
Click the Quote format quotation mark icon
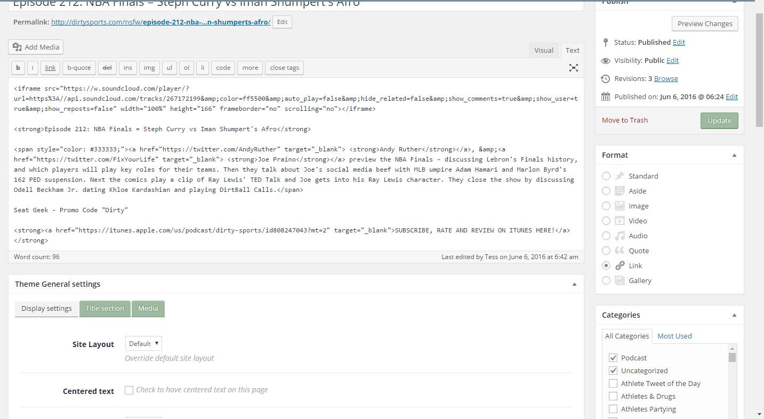pyautogui.click(x=620, y=251)
